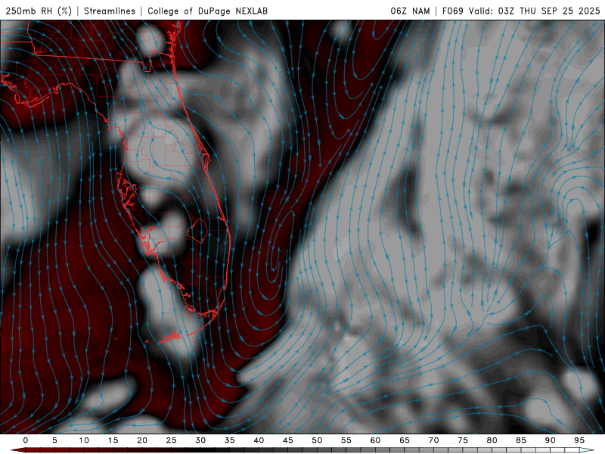Viewport: 605px width, 454px height.
Task: Click the "College of DuPage NEXLAB" text
Action: [x=207, y=11]
